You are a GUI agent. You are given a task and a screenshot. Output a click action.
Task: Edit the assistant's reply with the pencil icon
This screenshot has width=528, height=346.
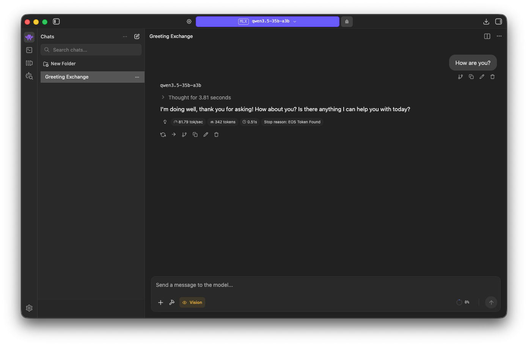[206, 134]
